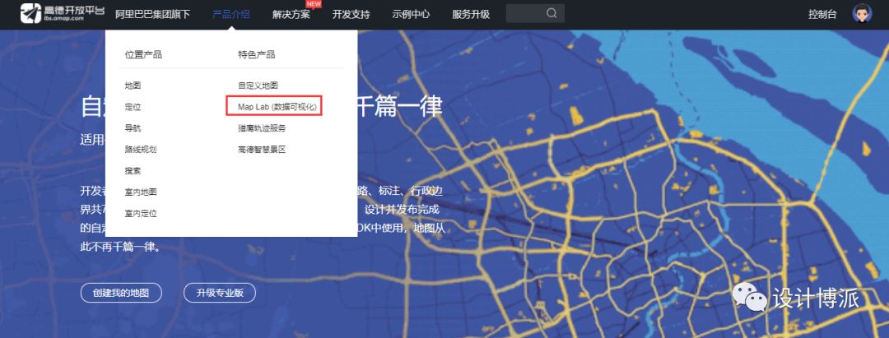Open 示例中心 menu
Image resolution: width=889 pixels, height=338 pixels.
tap(411, 14)
